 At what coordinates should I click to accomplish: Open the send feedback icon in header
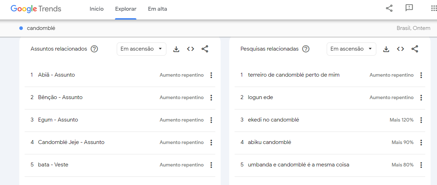(x=409, y=8)
